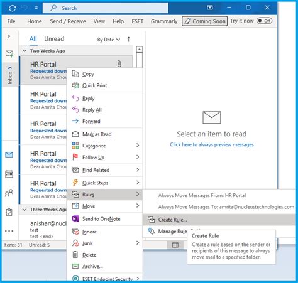Open the By Date sort dropdown

[x=109, y=40]
